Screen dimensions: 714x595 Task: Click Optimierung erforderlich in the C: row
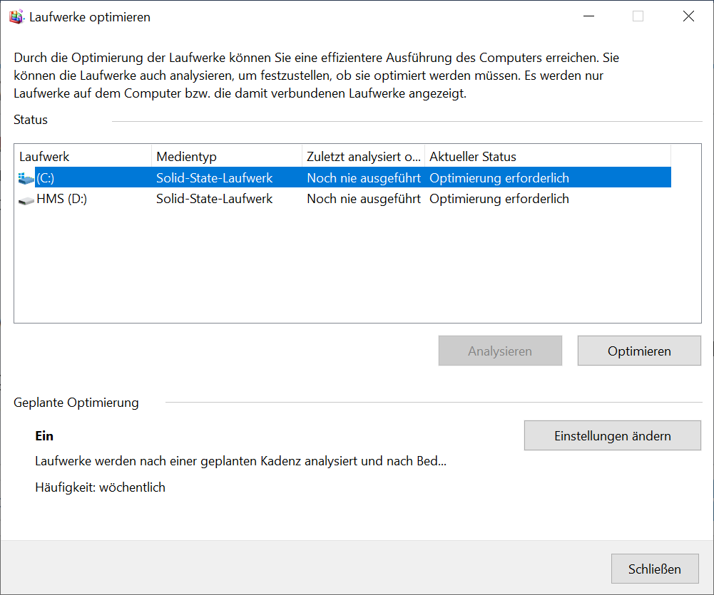pyautogui.click(x=499, y=178)
